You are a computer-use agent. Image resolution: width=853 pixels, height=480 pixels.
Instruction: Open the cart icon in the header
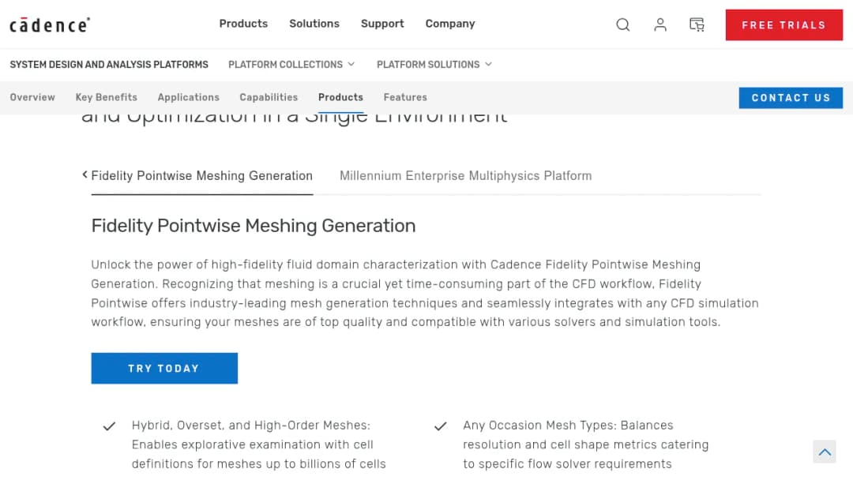(697, 24)
